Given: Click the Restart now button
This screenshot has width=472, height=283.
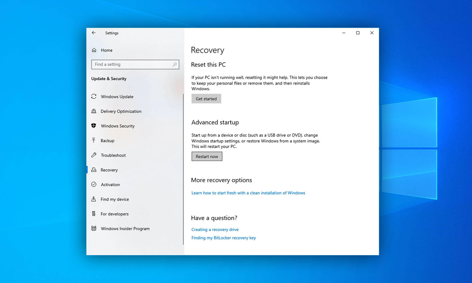Looking at the screenshot, I should click(x=207, y=156).
